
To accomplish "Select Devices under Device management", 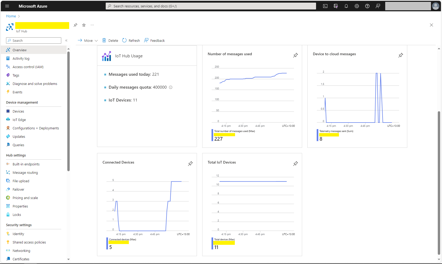I will click(18, 111).
